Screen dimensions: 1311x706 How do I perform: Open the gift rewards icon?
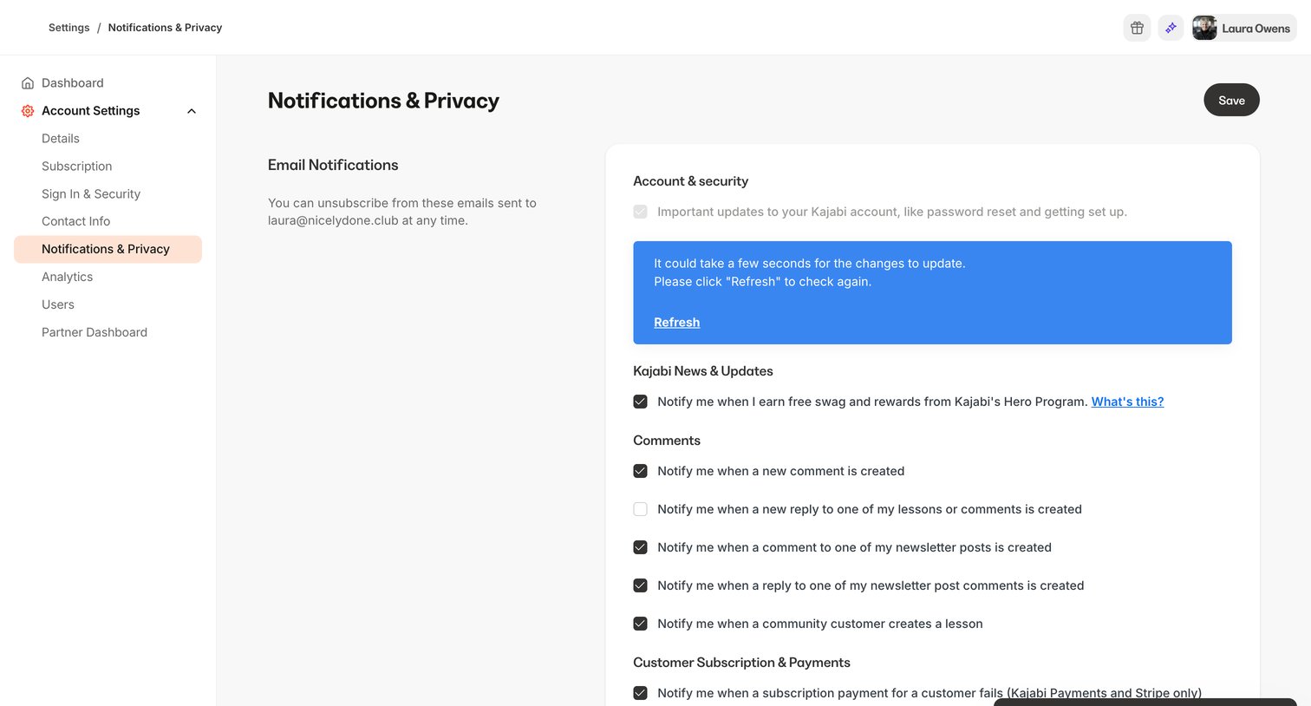pos(1137,28)
